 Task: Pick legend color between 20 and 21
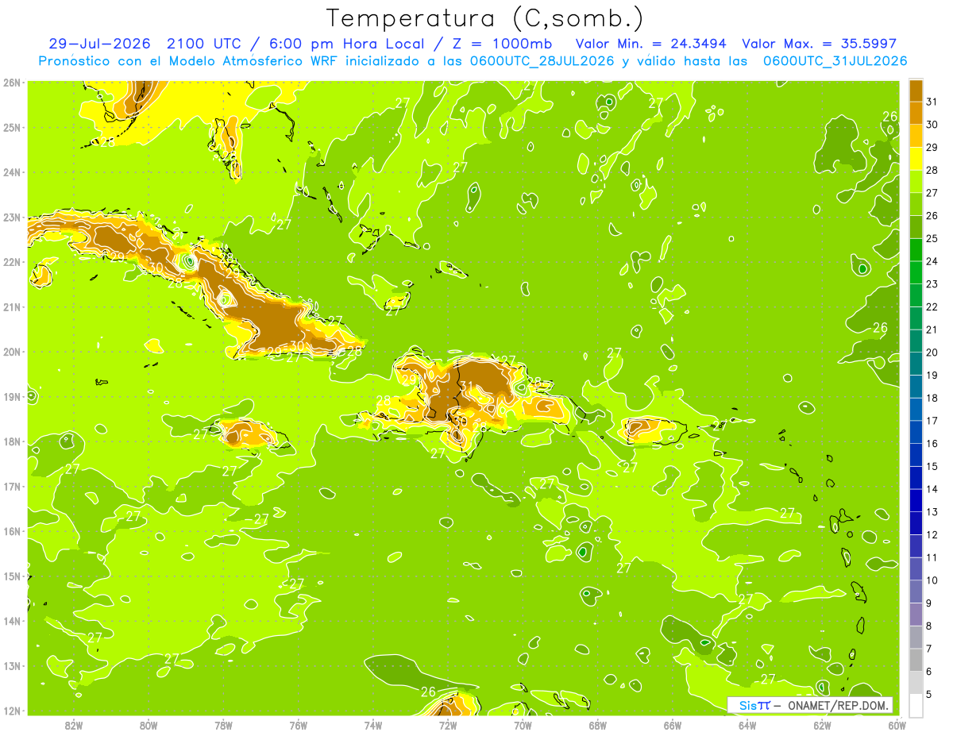pyautogui.click(x=916, y=341)
